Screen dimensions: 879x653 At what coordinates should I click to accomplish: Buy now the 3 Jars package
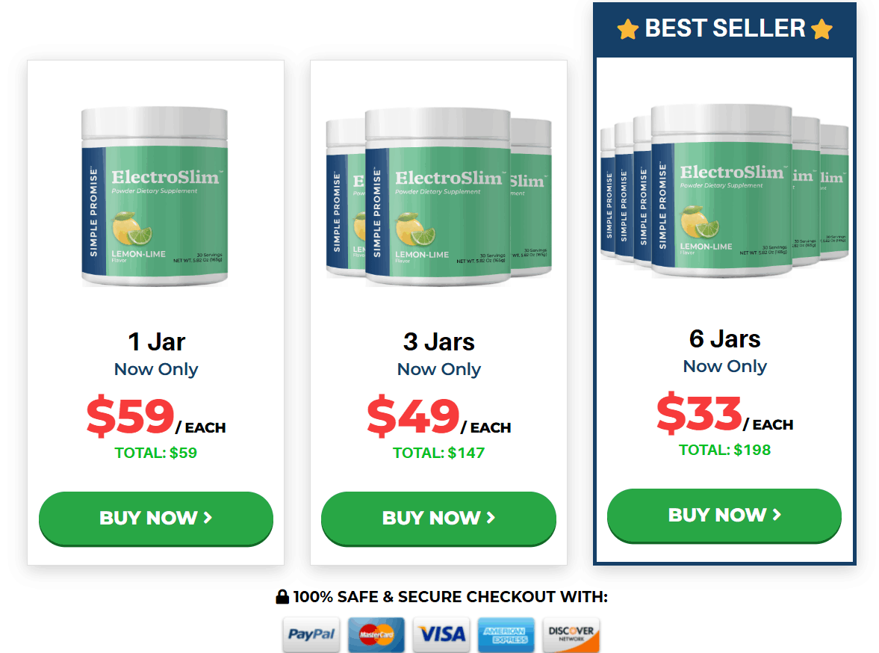tap(439, 519)
